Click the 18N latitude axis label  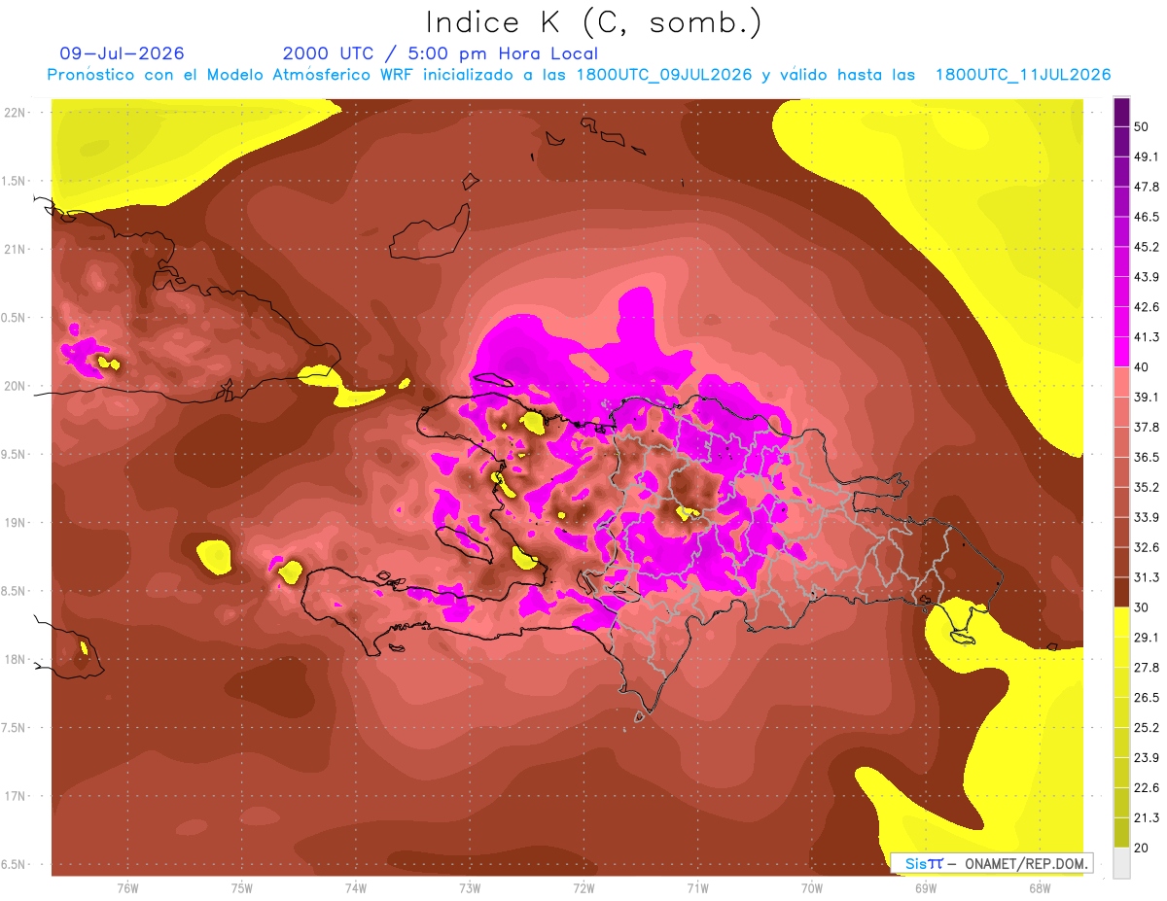[15, 660]
